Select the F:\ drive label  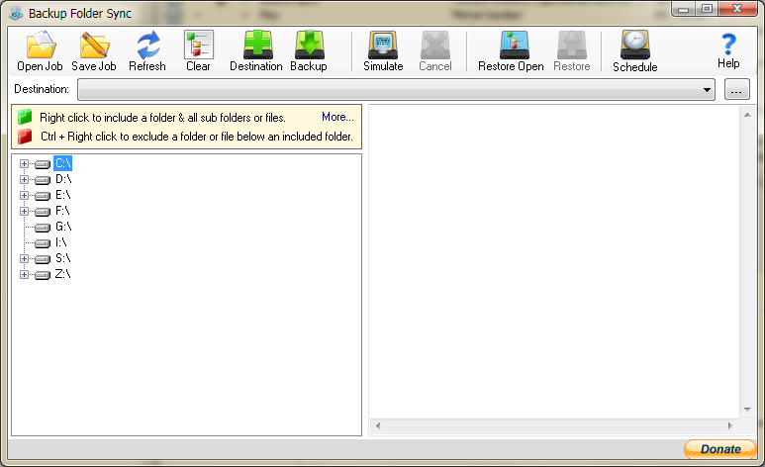coord(62,211)
